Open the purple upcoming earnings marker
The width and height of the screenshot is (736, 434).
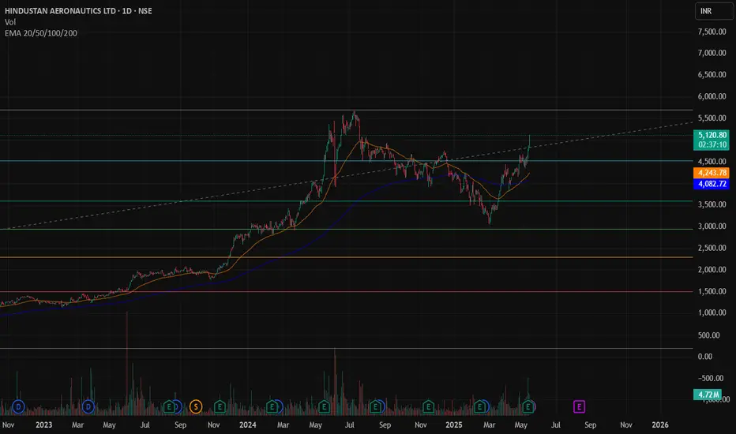[x=579, y=407]
